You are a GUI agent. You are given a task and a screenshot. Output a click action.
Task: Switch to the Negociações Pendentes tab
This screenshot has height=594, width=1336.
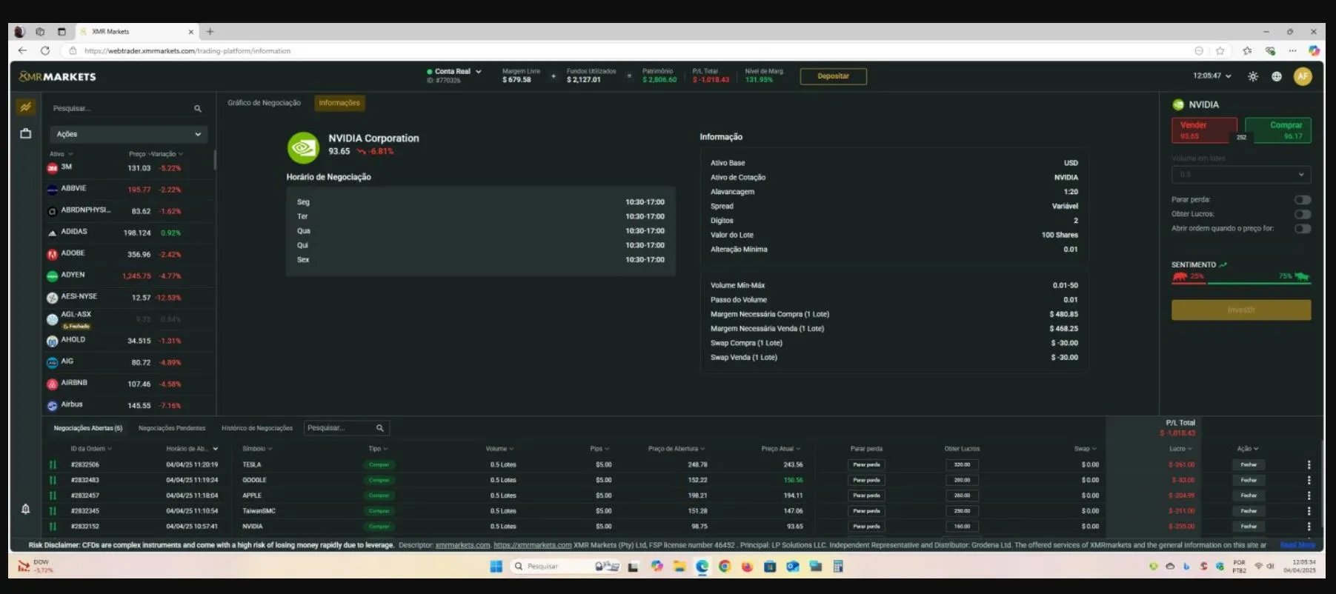(x=172, y=428)
